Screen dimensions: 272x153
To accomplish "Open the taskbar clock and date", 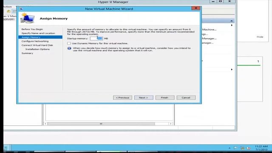I will [261, 148].
